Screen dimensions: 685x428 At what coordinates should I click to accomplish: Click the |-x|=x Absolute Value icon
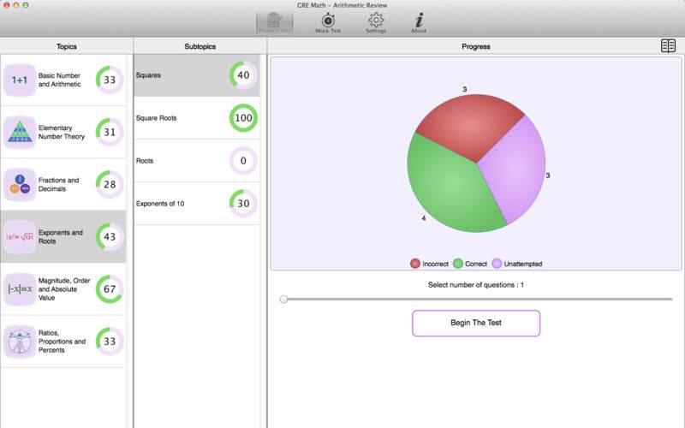[x=20, y=289]
